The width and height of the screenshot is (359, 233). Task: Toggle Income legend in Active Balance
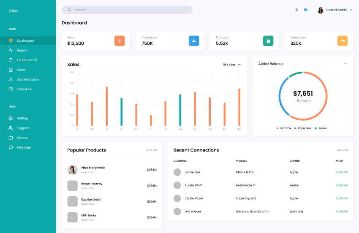tap(284, 128)
